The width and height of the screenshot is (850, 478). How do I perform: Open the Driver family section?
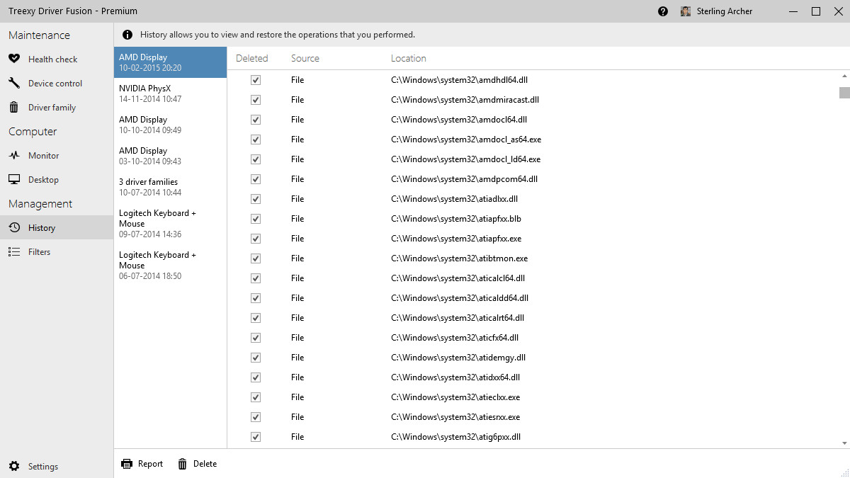pos(57,108)
